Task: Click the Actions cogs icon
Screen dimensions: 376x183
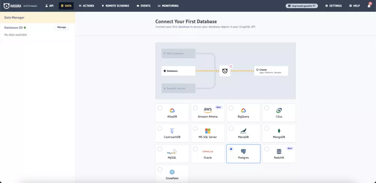Action: [x=80, y=6]
